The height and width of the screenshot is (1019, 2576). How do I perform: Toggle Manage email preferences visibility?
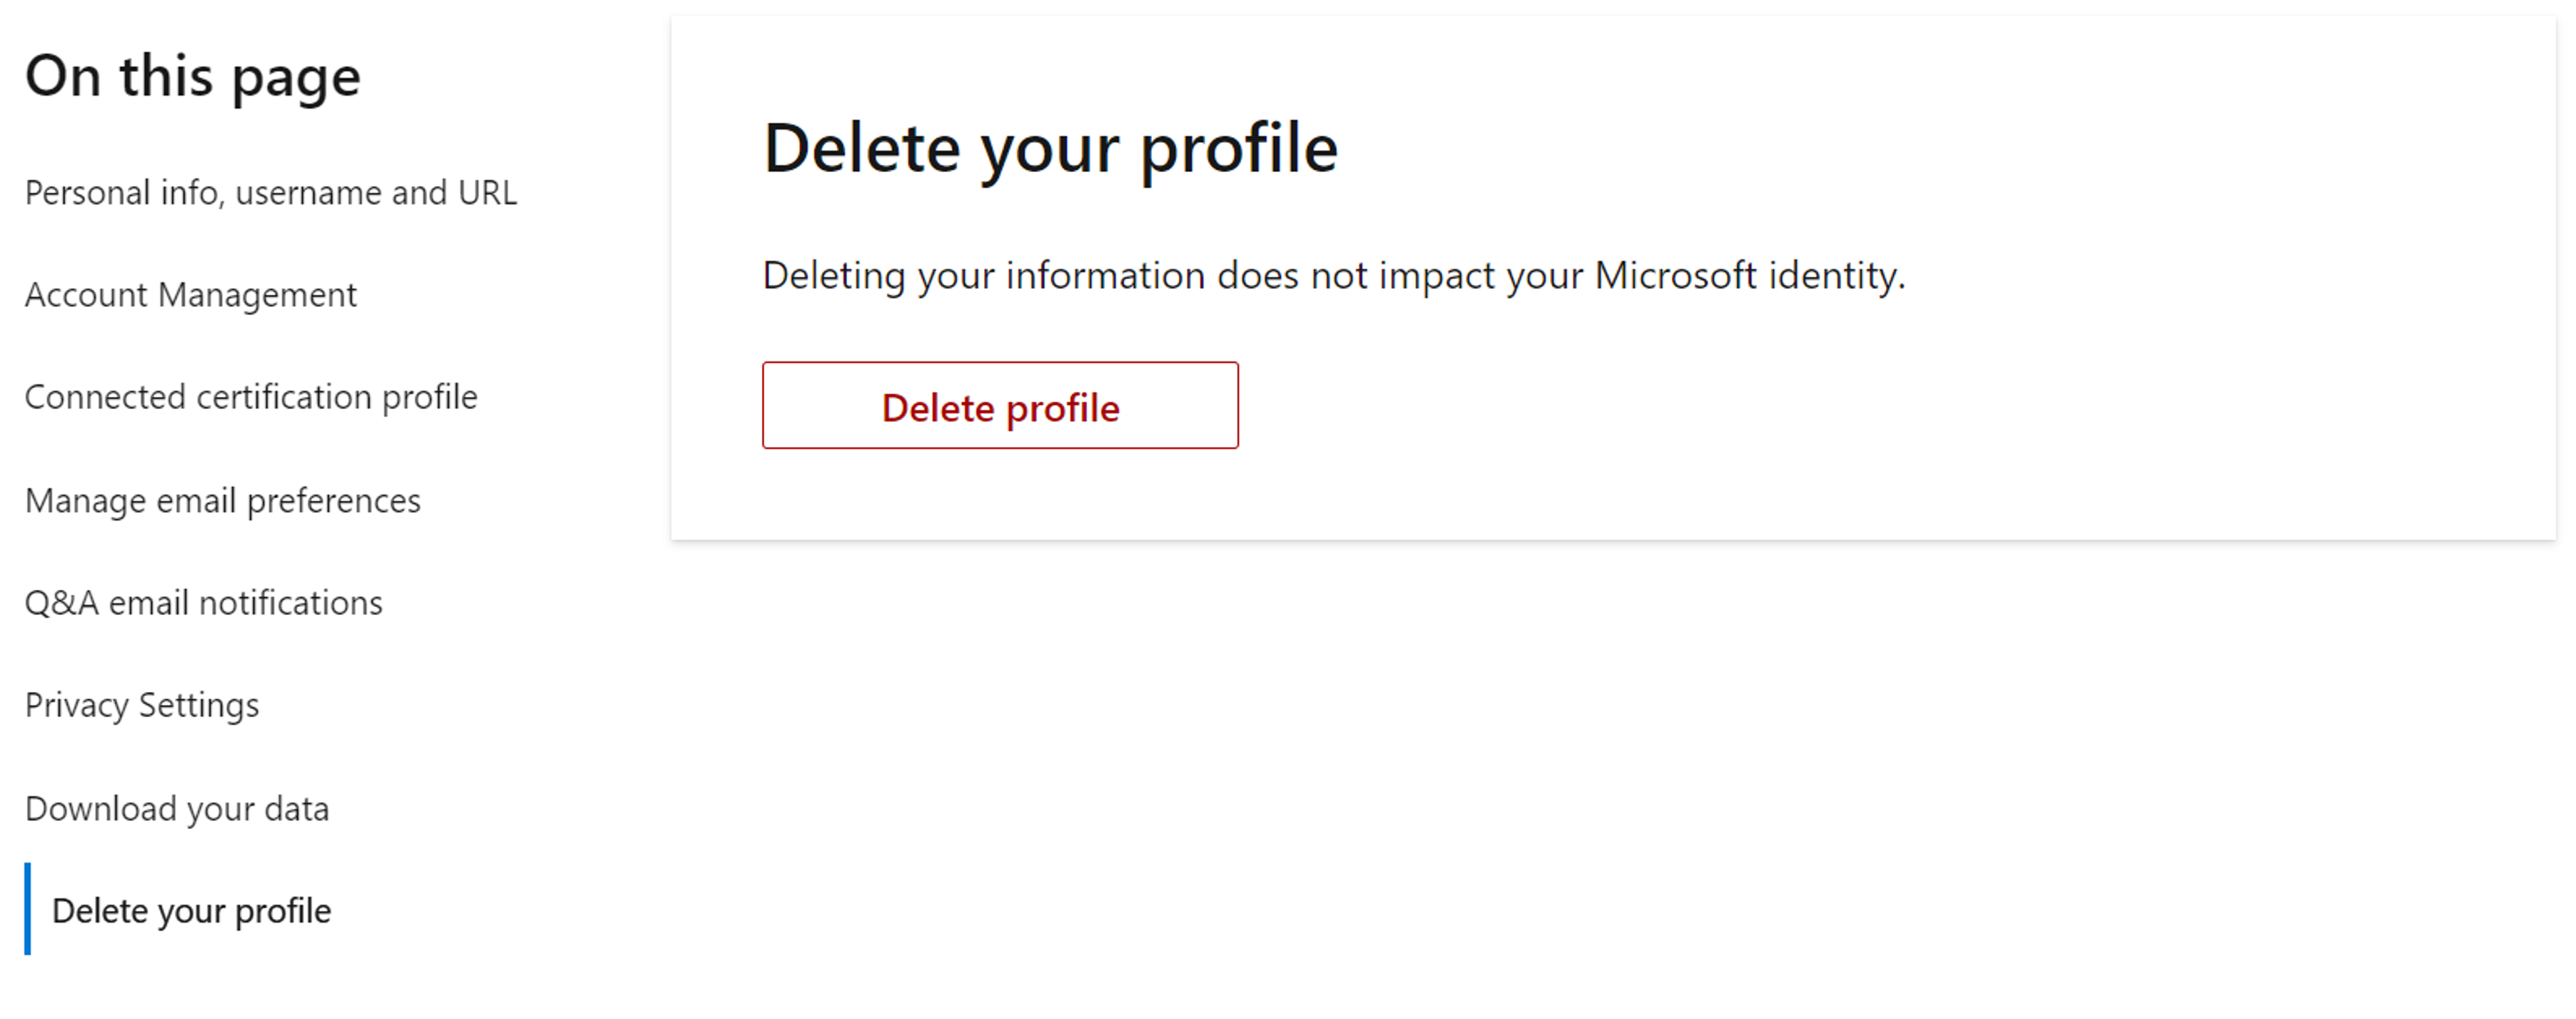pyautogui.click(x=222, y=500)
